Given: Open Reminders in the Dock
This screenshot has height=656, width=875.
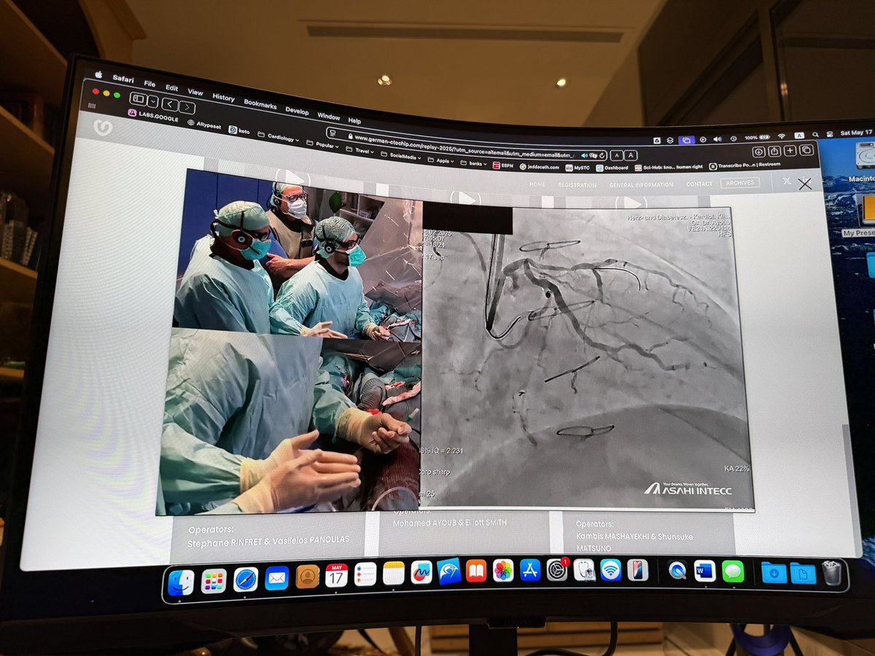Looking at the screenshot, I should pyautogui.click(x=365, y=574).
